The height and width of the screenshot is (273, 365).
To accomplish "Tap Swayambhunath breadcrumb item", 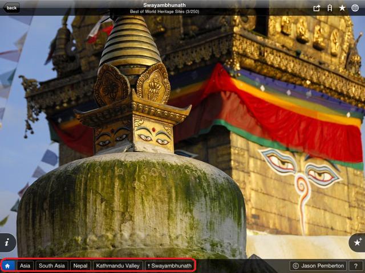I will [x=170, y=266].
